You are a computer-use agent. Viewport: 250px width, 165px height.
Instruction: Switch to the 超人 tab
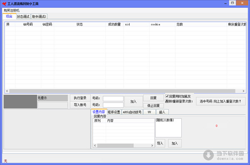tap(162, 112)
